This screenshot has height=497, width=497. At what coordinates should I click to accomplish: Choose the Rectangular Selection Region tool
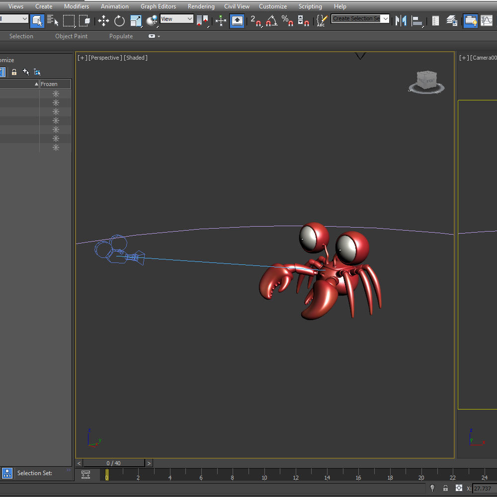tap(69, 21)
